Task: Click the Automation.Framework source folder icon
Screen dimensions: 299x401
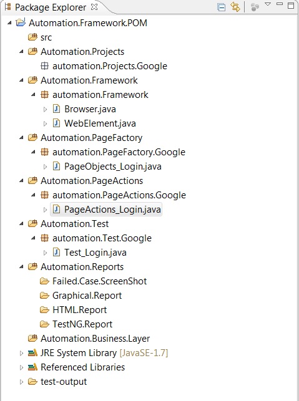Action: click(32, 80)
